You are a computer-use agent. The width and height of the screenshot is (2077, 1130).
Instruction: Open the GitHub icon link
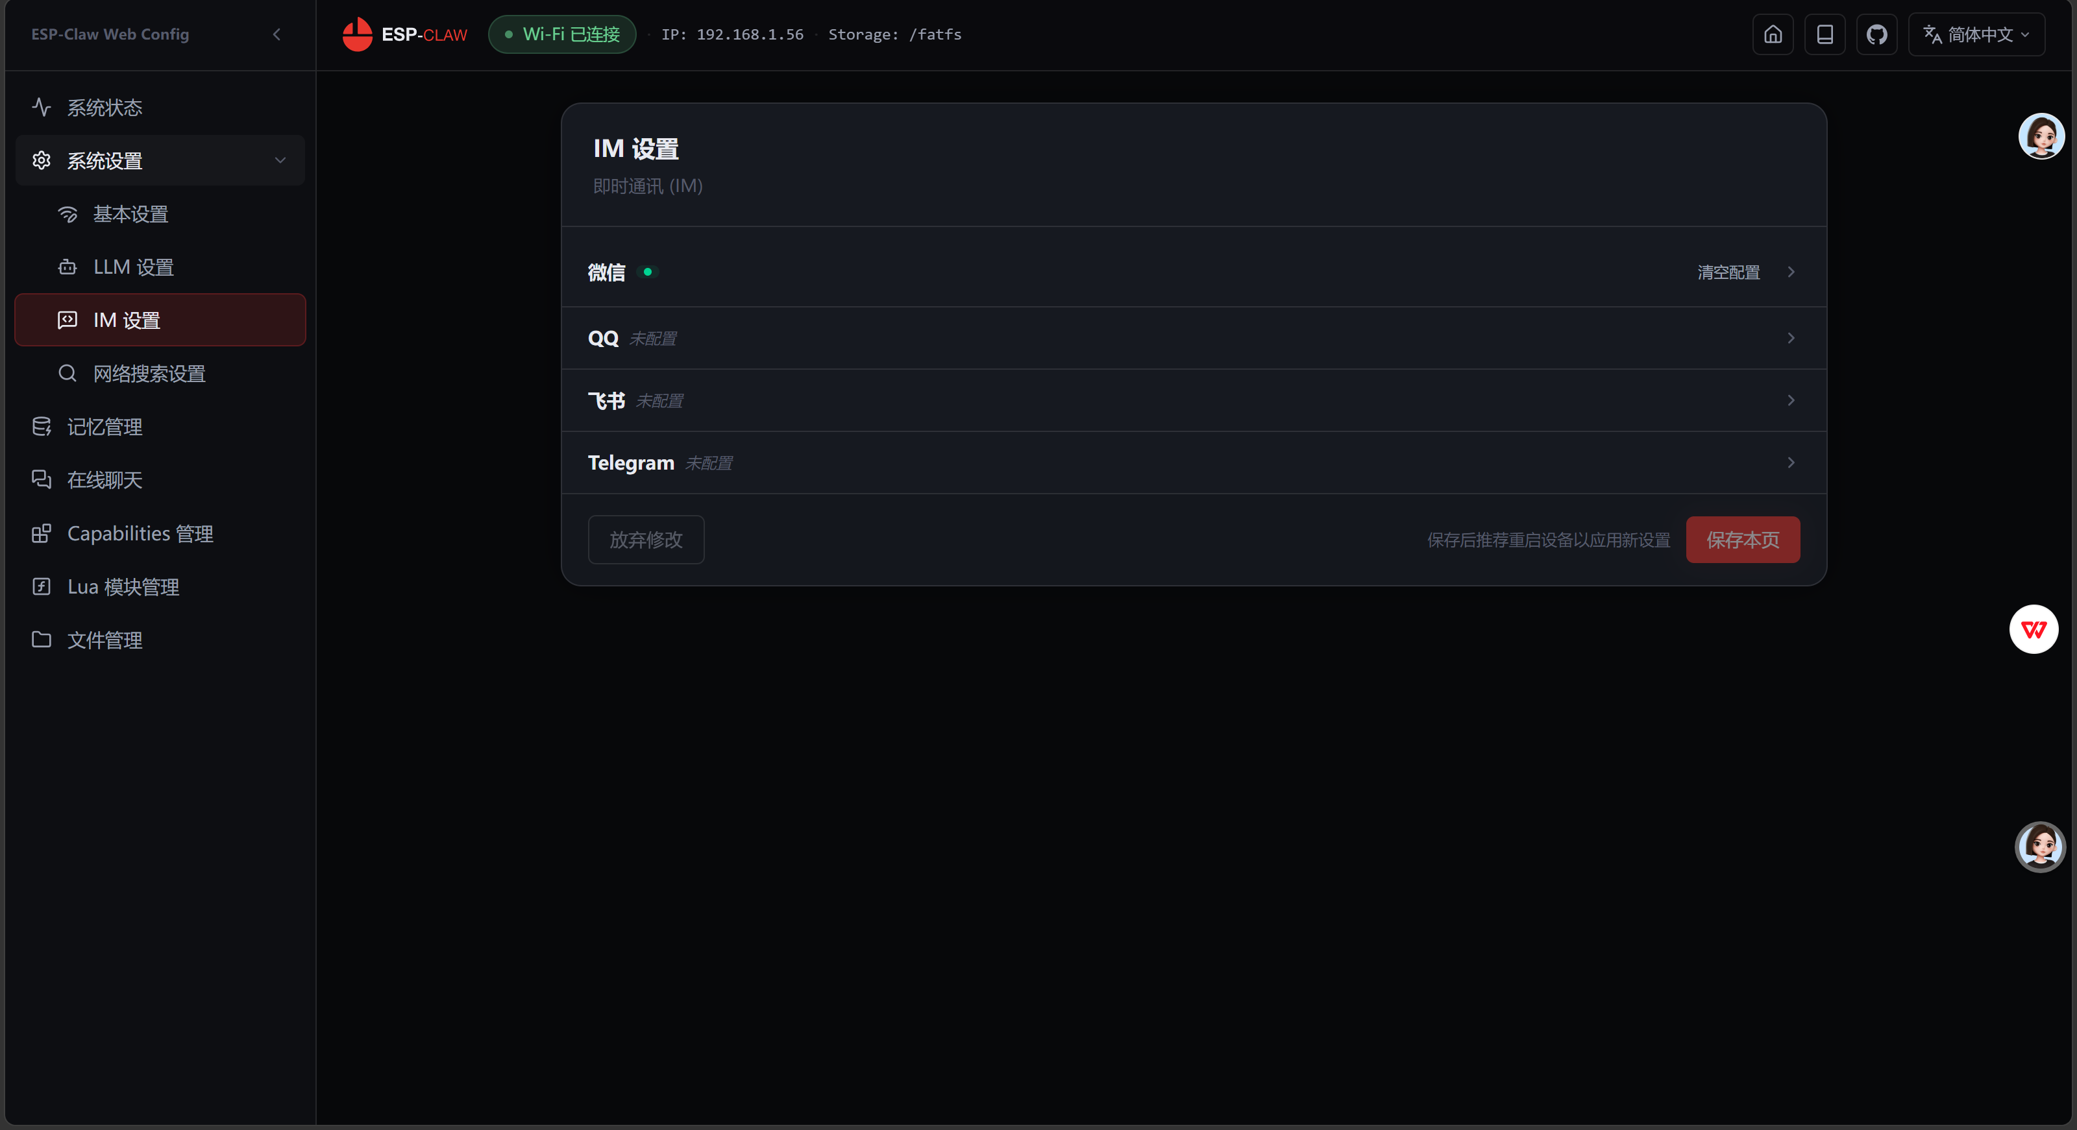(x=1877, y=34)
